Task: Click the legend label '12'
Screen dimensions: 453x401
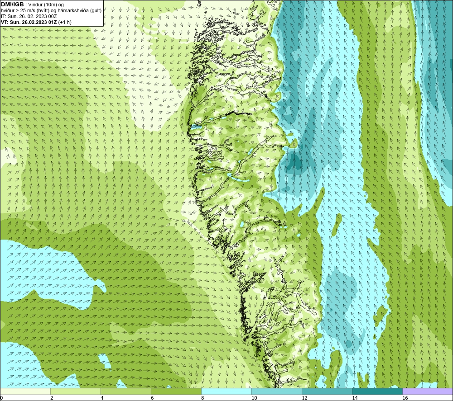Action: [304, 398]
